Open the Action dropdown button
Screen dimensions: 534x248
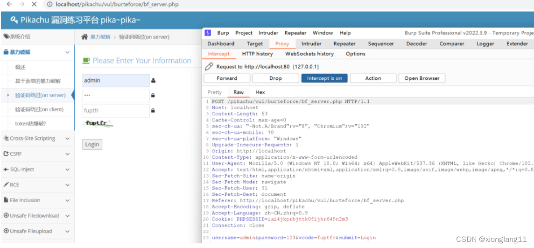pyautogui.click(x=373, y=78)
